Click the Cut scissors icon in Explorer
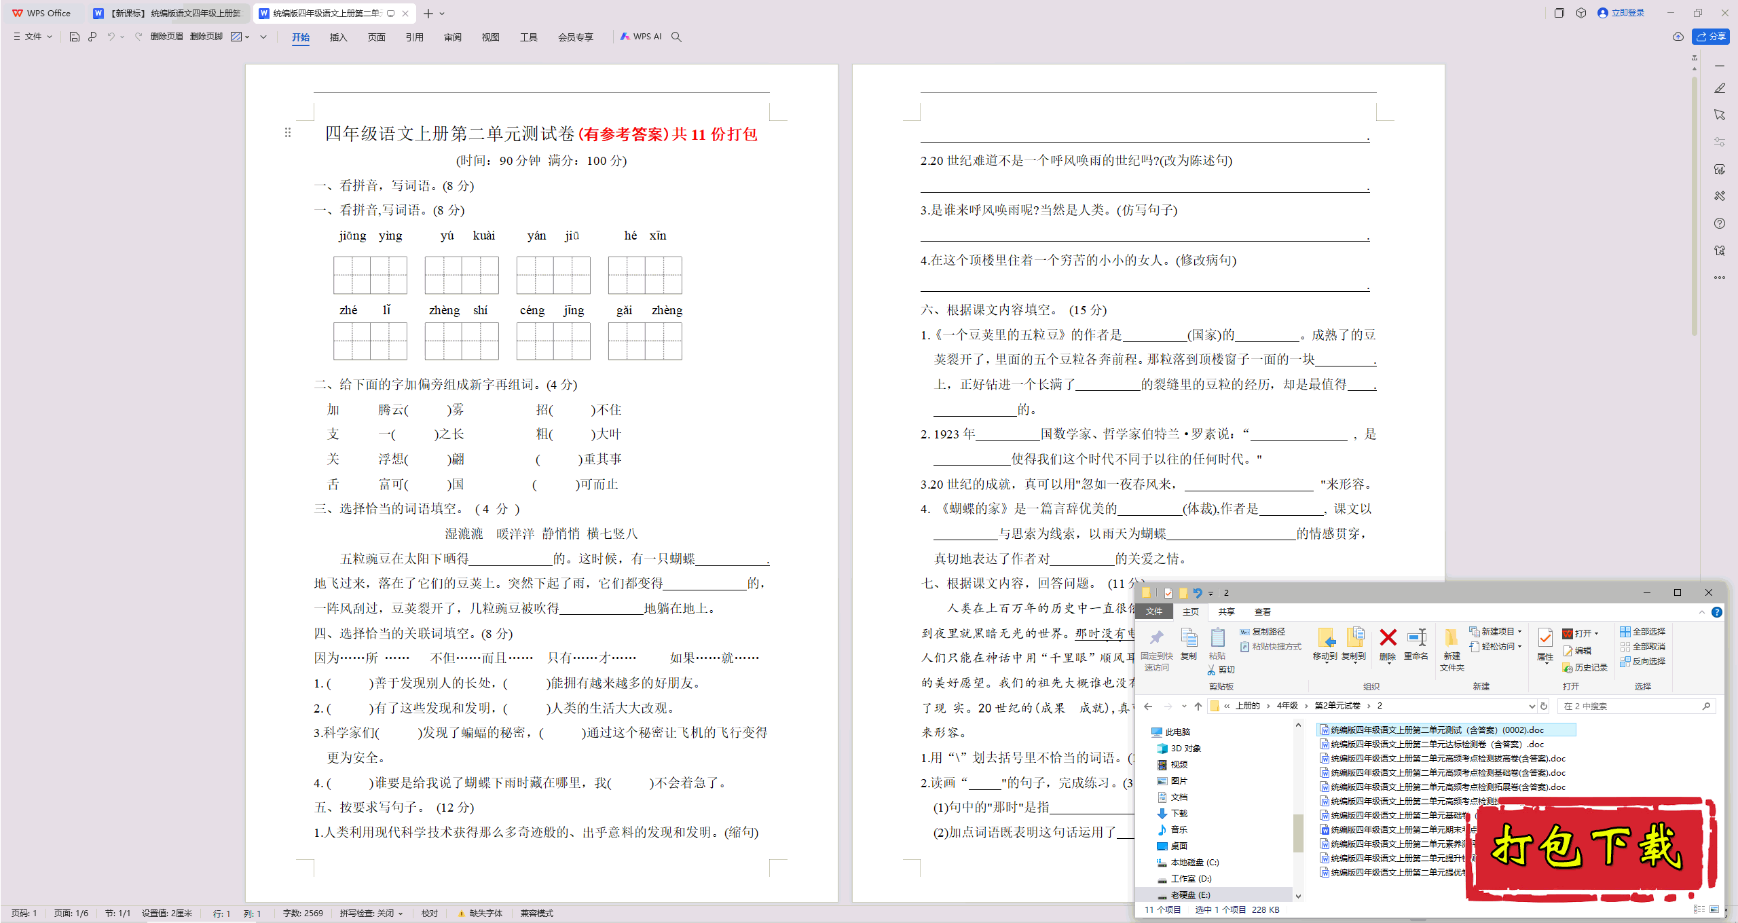The height and width of the screenshot is (923, 1738). (x=1211, y=670)
